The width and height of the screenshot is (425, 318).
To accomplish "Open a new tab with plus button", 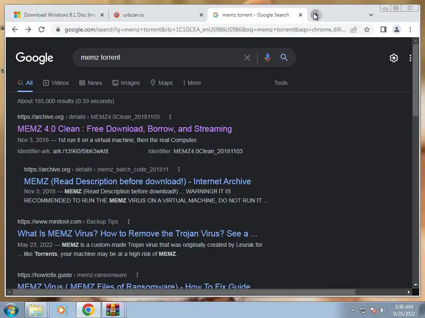I will coord(316,14).
